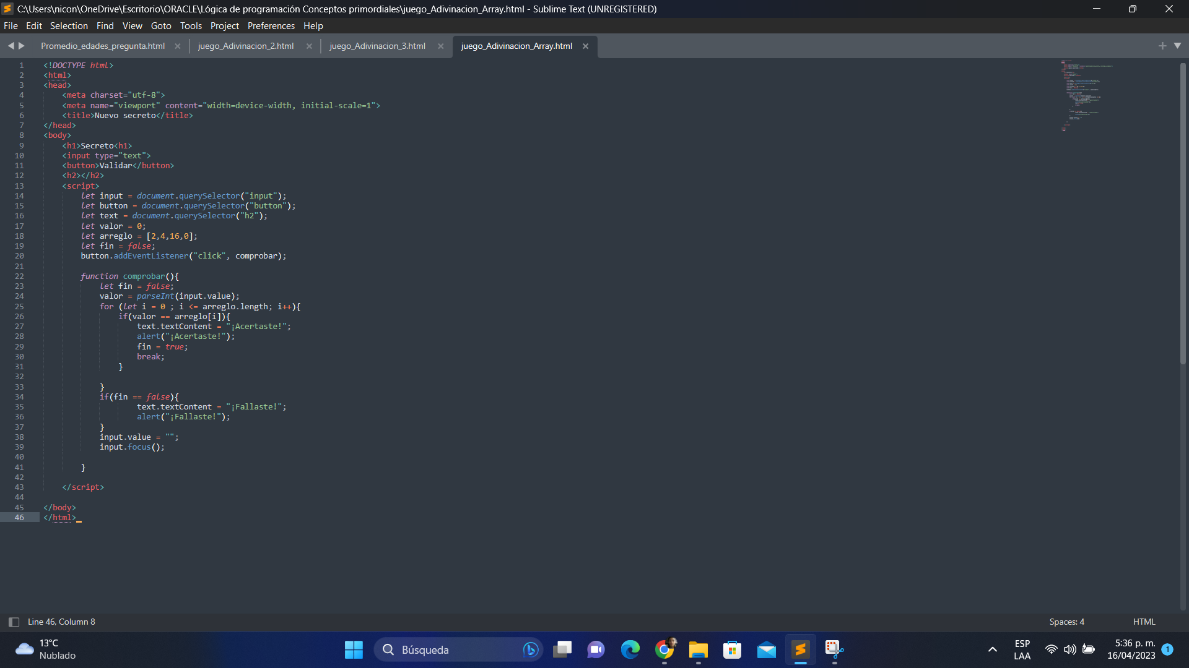Screen dimensions: 1189x668
Task: Open the Snipping Tool taskbar icon
Action: tap(835, 650)
